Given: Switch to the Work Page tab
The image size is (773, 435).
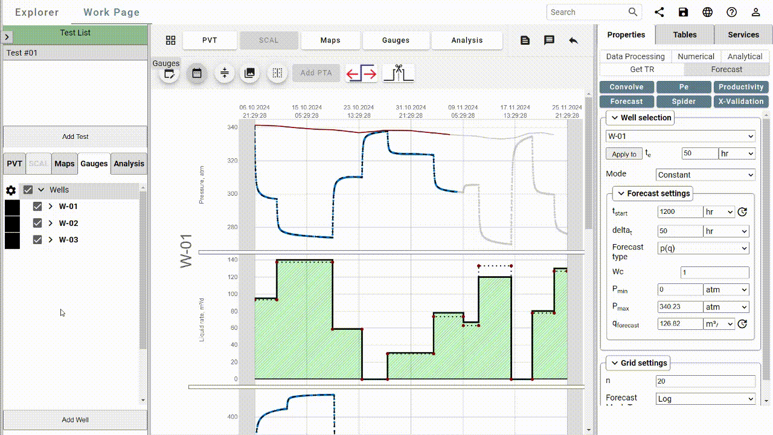Looking at the screenshot, I should point(112,12).
